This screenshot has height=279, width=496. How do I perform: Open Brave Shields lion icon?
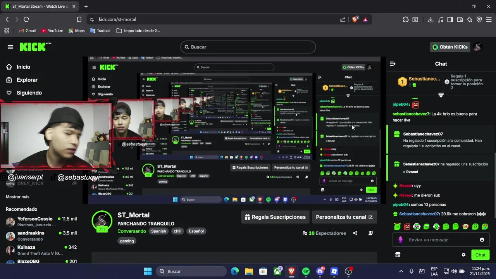click(355, 19)
